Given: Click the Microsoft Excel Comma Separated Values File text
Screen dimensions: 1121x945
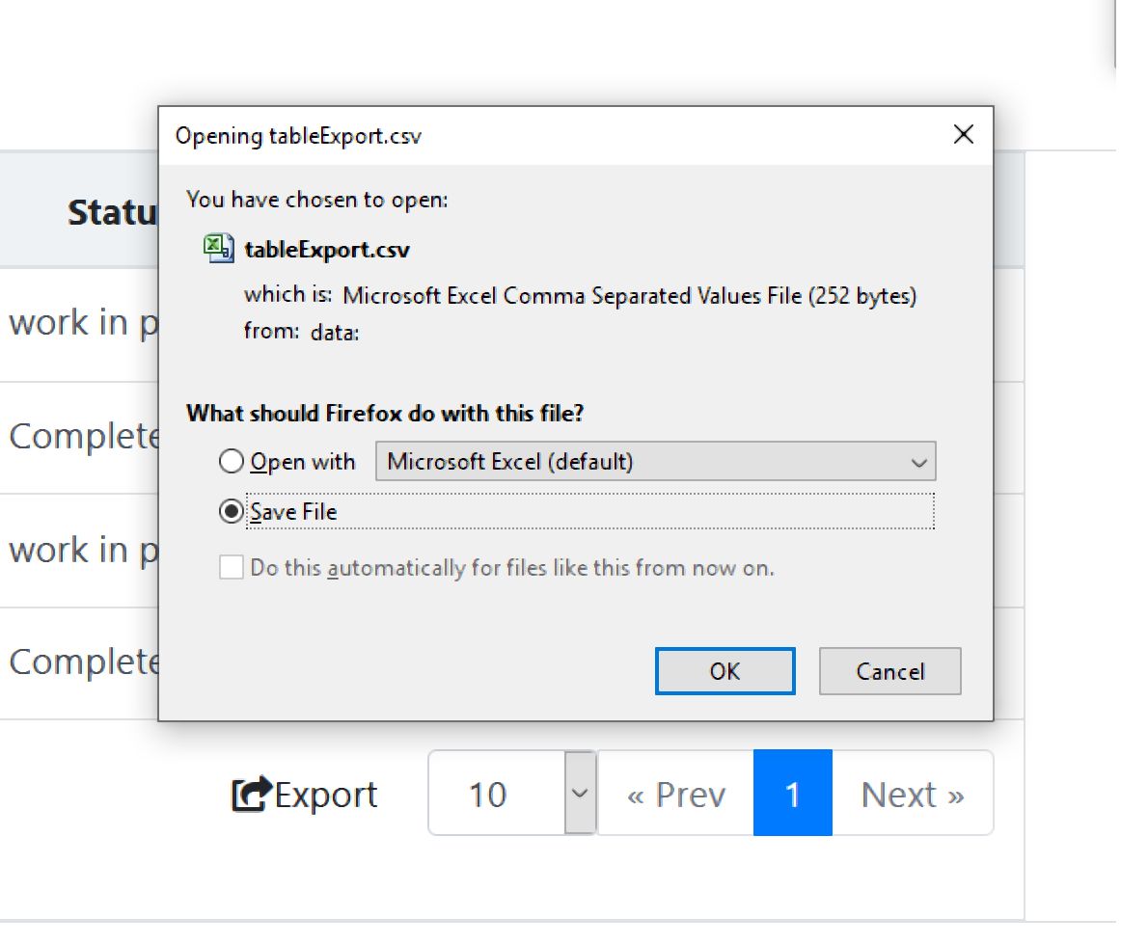Looking at the screenshot, I should 630,295.
